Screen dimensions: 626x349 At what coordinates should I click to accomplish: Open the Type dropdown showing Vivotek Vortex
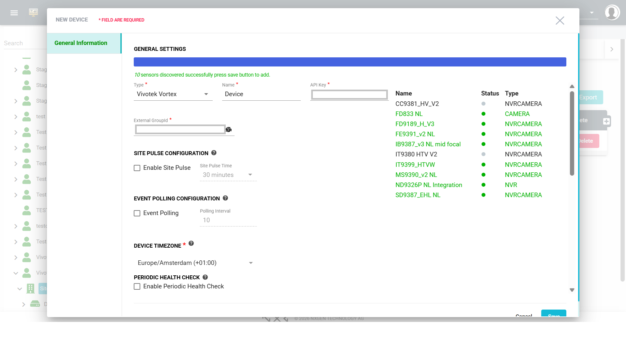(173, 94)
